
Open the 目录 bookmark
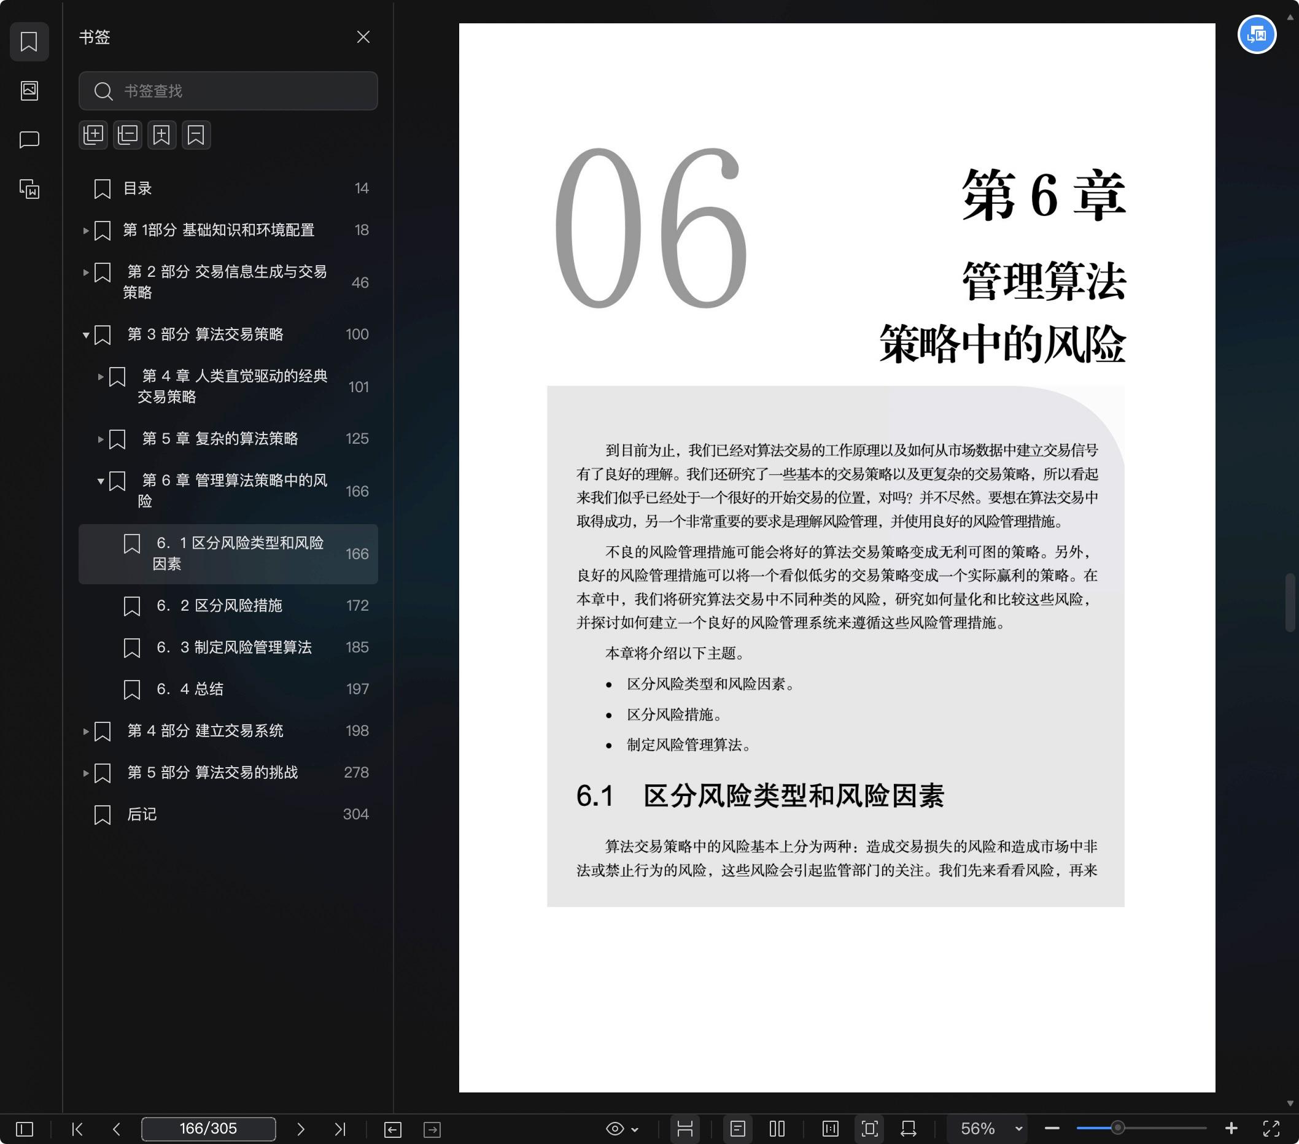(228, 188)
